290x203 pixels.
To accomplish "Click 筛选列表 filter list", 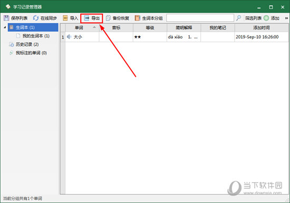I will click(253, 18).
